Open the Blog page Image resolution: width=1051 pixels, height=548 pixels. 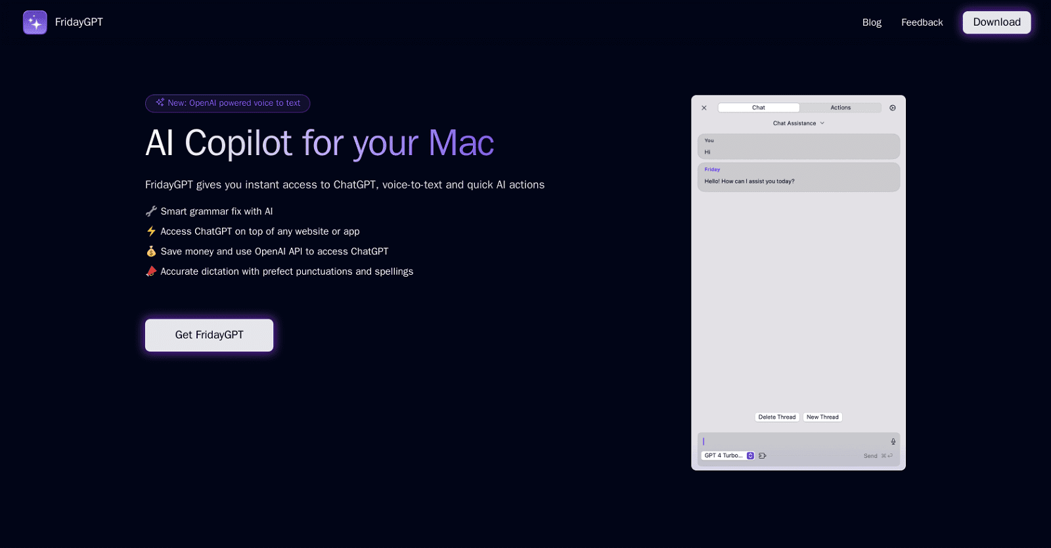click(x=872, y=22)
